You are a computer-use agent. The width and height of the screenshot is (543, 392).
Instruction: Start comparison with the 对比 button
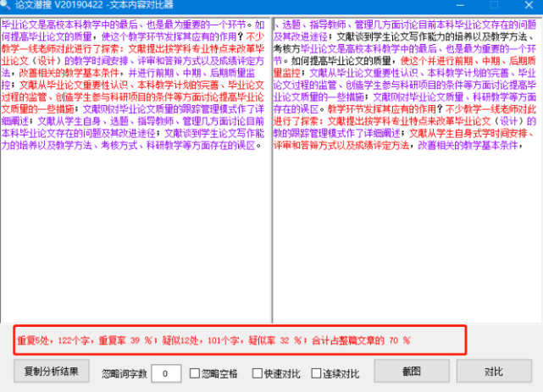coord(494,371)
